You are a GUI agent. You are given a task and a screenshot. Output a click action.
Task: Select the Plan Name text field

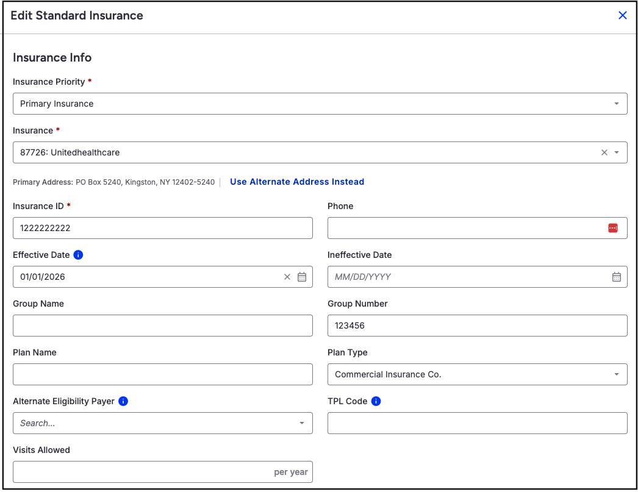click(x=162, y=374)
